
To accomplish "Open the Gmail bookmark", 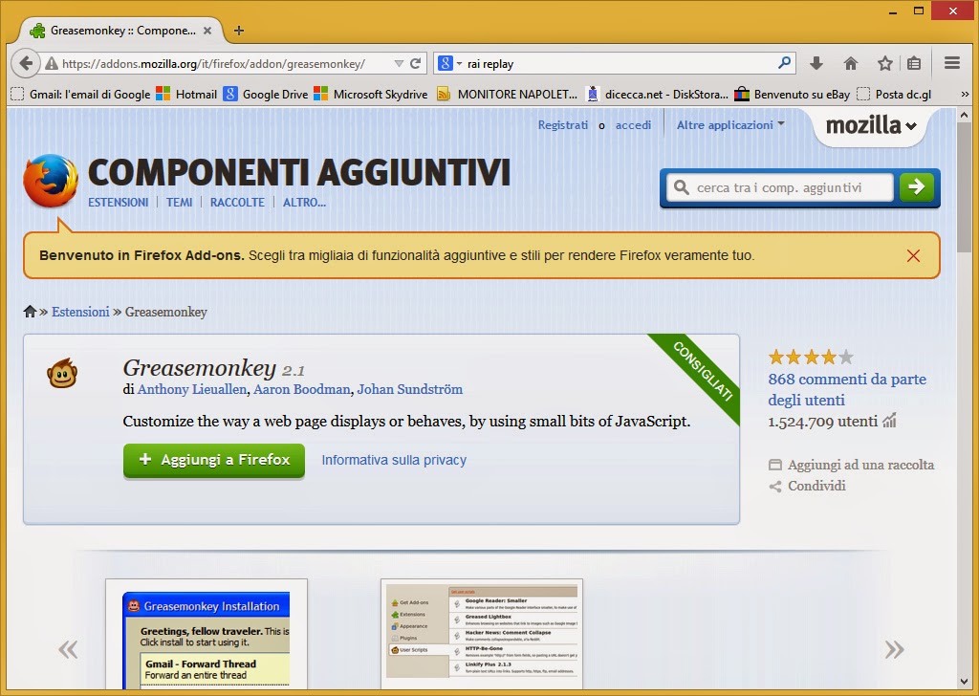I will [x=81, y=95].
